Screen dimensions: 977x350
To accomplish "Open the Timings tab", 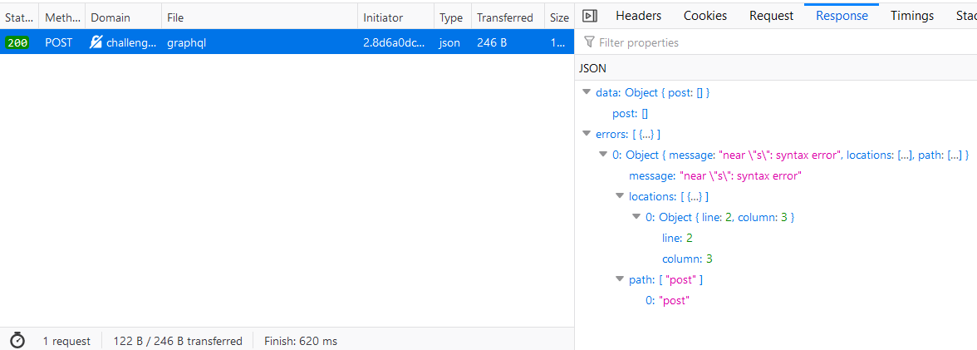I will tap(911, 16).
